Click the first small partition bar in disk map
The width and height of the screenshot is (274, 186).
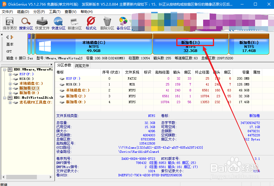pos(29,44)
